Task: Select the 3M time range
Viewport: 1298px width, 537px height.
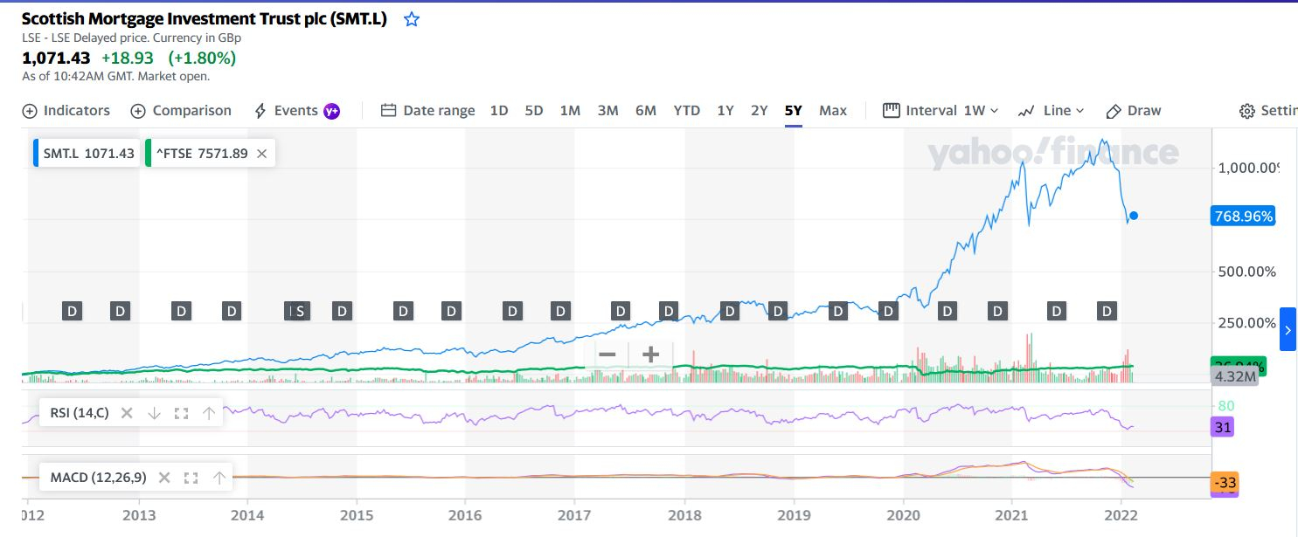Action: tap(607, 111)
